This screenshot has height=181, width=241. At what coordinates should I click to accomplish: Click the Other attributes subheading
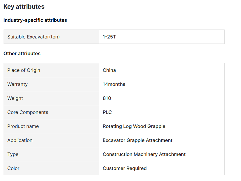coord(22,54)
